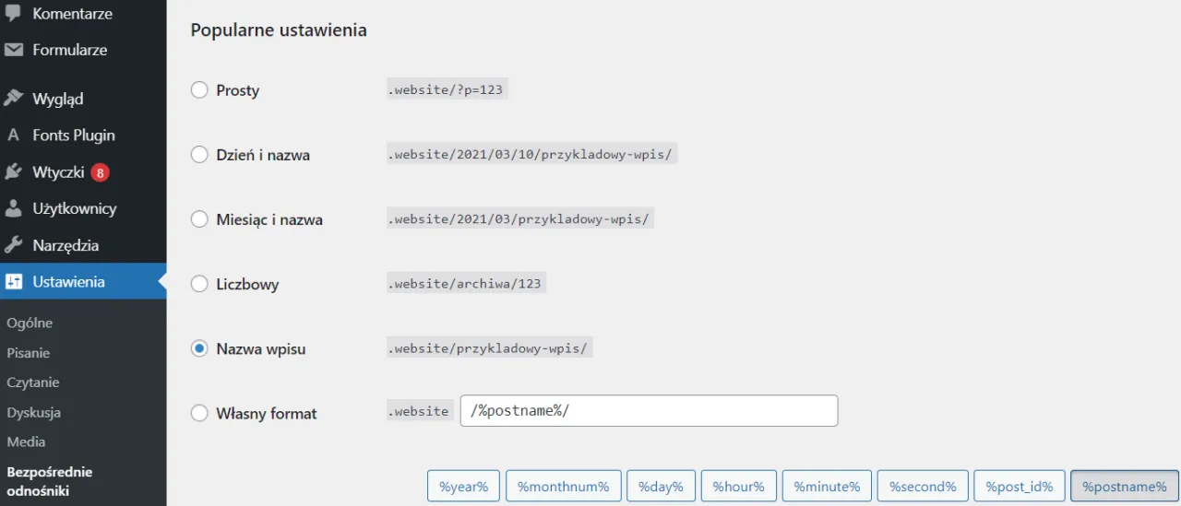The height and width of the screenshot is (506, 1181).
Task: Go to Ogólne settings submenu
Action: click(30, 324)
